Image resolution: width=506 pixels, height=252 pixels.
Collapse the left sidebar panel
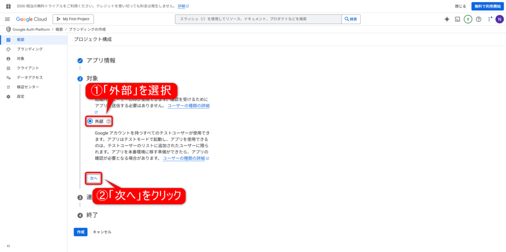tap(8, 246)
